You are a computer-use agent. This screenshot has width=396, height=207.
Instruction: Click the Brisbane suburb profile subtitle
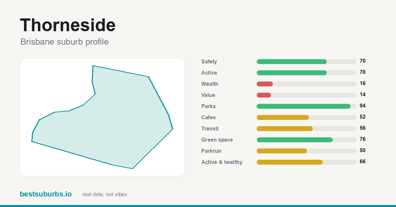(x=64, y=42)
